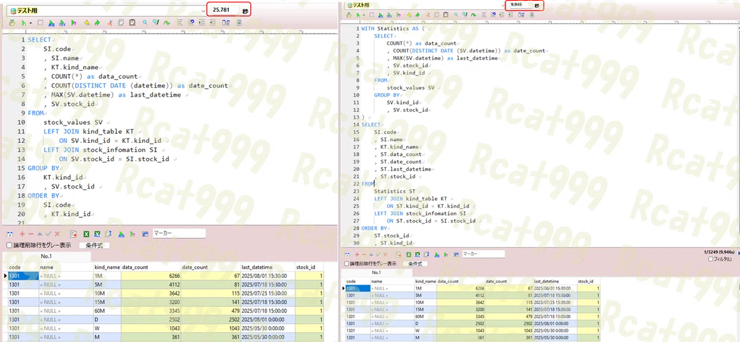Click the CSV icon in left editor toolbar
Screen dimensions: 740x342
pos(62,23)
